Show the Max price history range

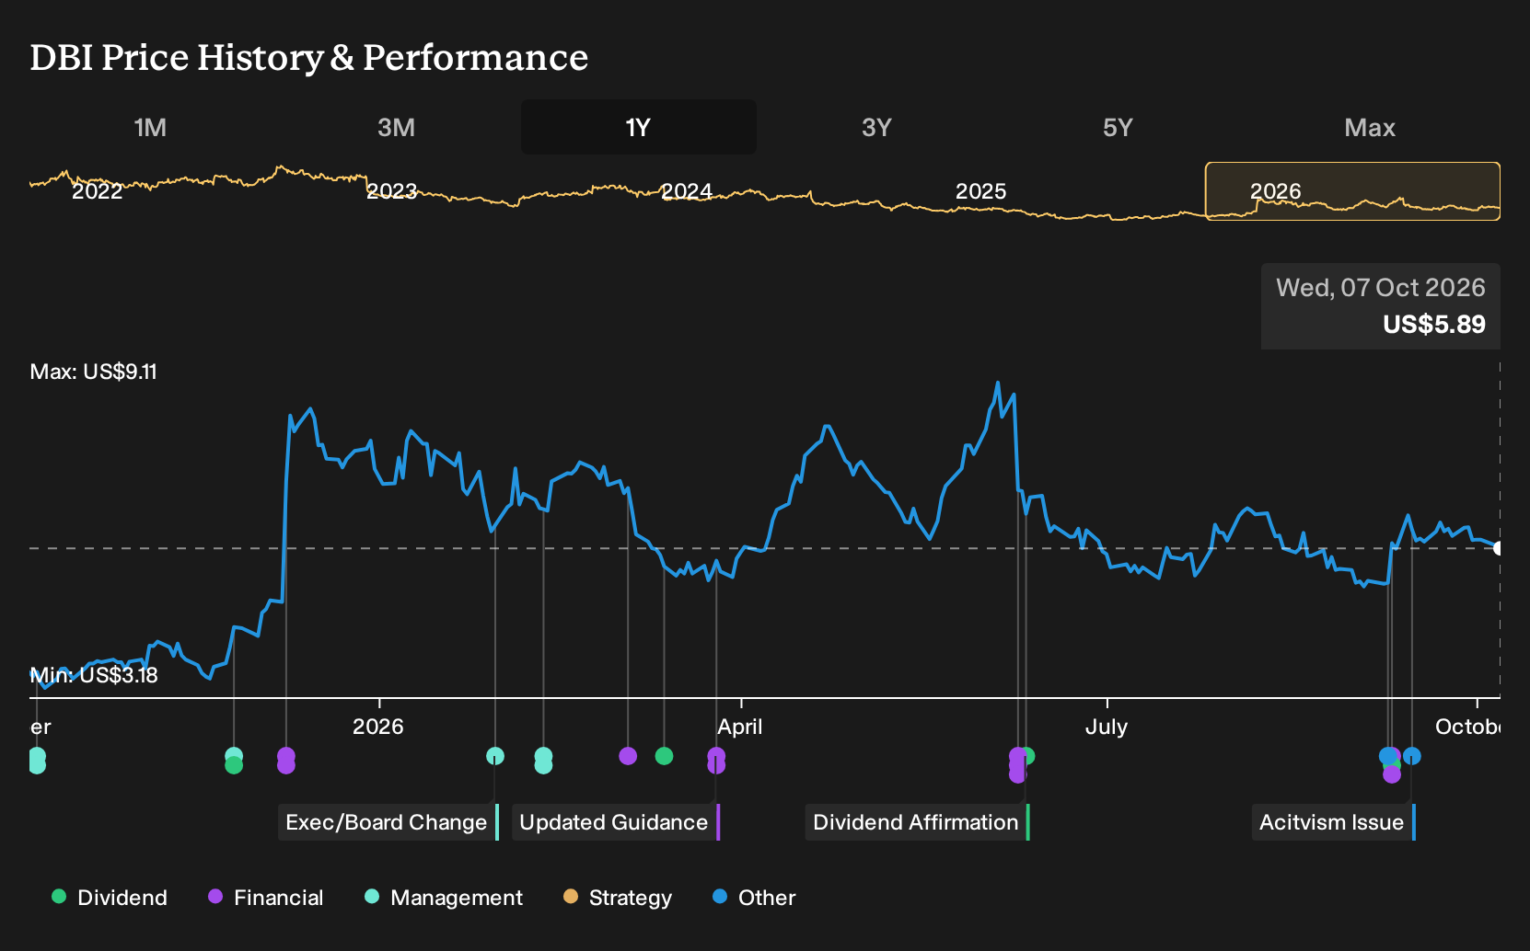(1370, 127)
